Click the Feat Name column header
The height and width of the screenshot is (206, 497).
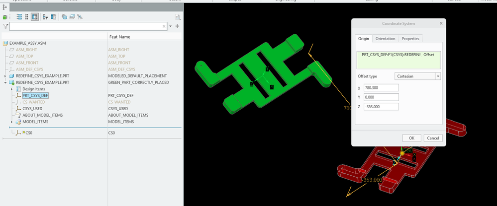point(120,37)
